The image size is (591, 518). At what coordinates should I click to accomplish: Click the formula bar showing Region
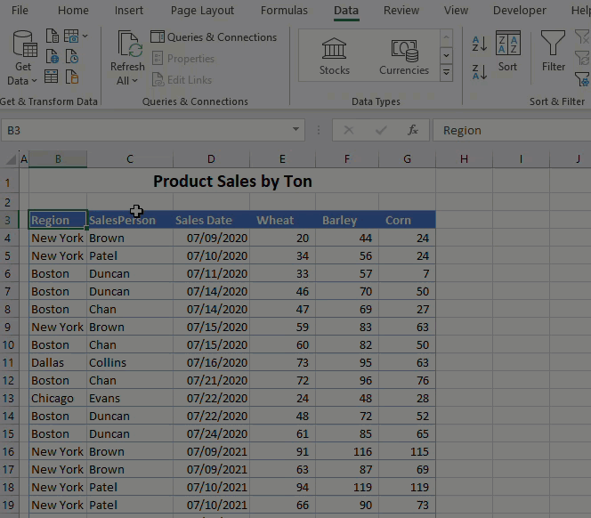click(x=507, y=130)
